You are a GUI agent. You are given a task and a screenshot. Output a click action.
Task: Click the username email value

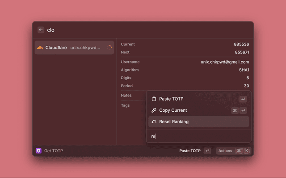click(x=225, y=62)
